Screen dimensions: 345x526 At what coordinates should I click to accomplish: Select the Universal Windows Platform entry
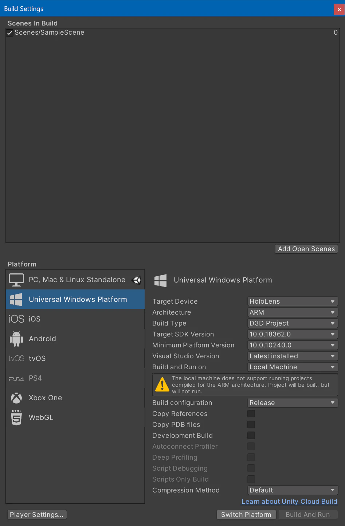click(x=75, y=299)
